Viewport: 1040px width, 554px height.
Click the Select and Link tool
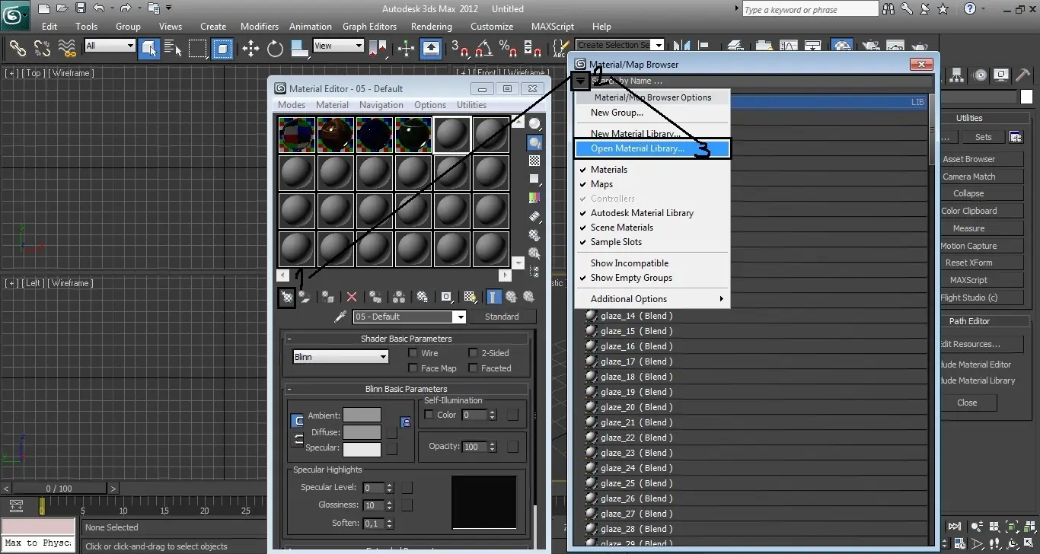click(x=18, y=49)
